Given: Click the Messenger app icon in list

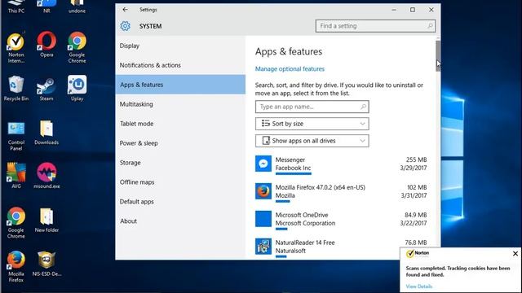Looking at the screenshot, I should click(263, 164).
